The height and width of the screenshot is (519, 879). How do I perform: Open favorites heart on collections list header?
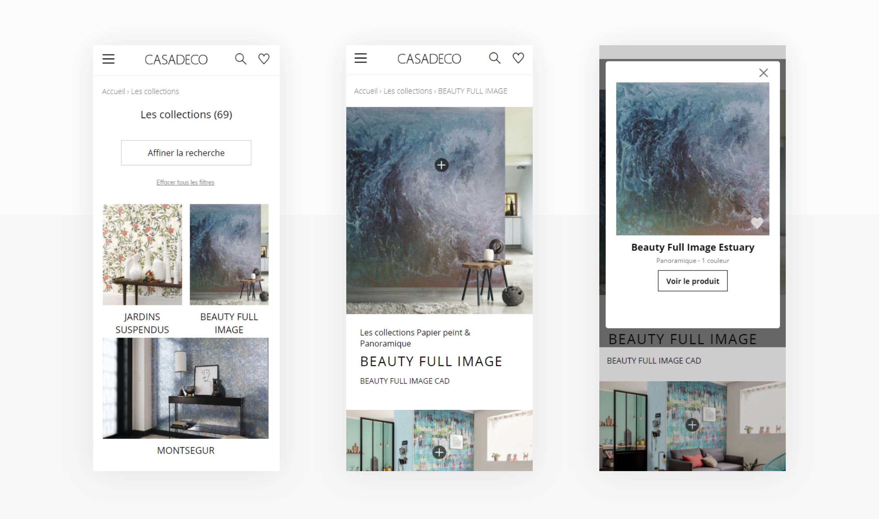264,59
